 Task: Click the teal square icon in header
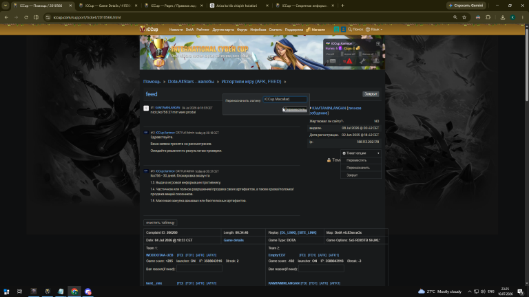(x=336, y=30)
